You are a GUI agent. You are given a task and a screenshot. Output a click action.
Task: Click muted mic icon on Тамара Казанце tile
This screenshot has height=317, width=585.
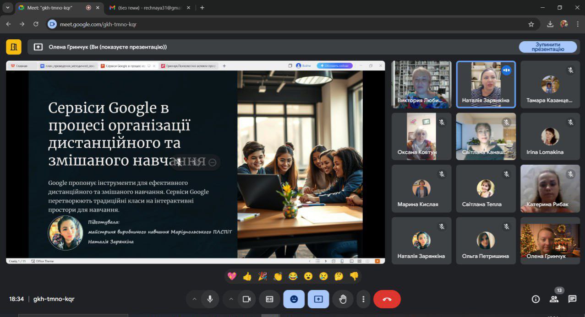(x=570, y=70)
